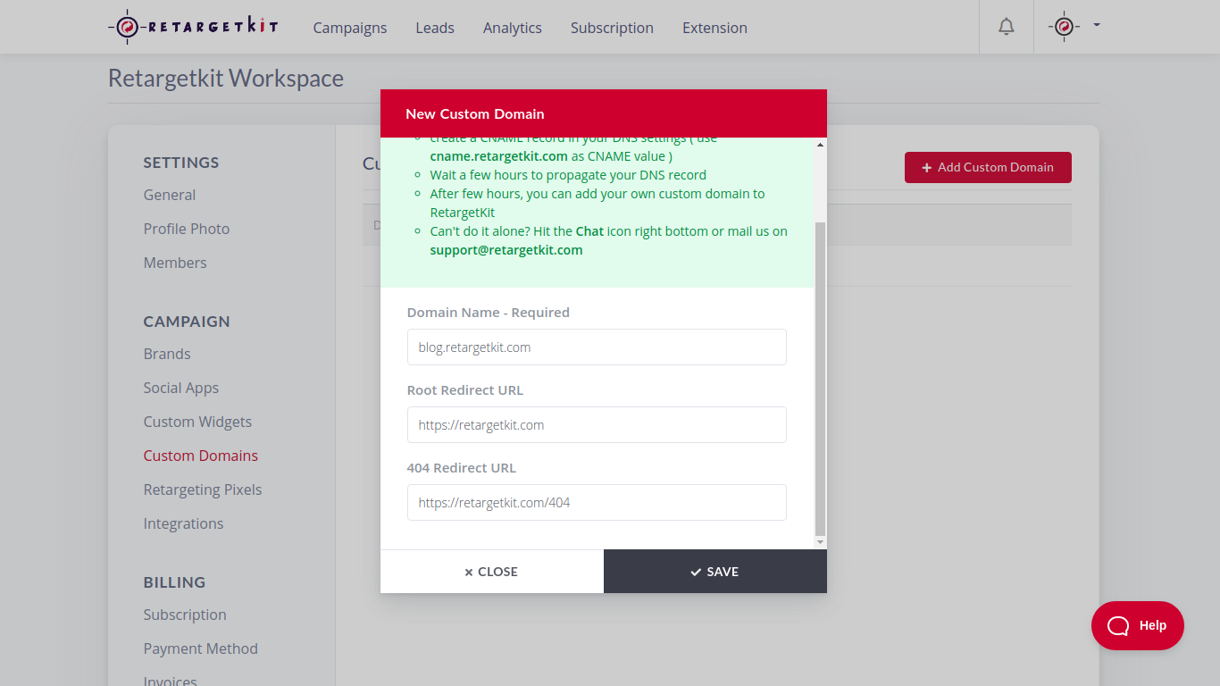The width and height of the screenshot is (1220, 686).
Task: Click the '404 Redirect URL' label
Action: [462, 468]
